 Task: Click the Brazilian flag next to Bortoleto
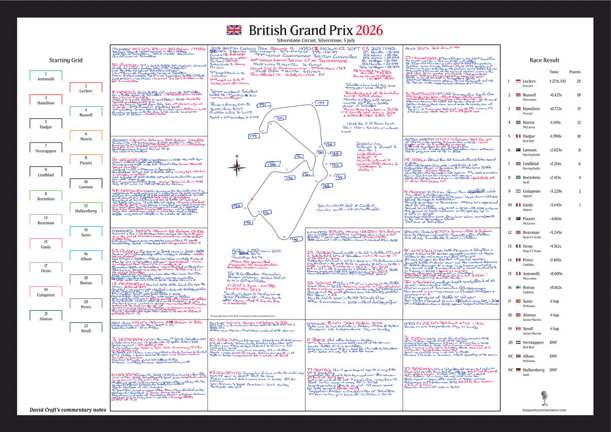pos(518,178)
